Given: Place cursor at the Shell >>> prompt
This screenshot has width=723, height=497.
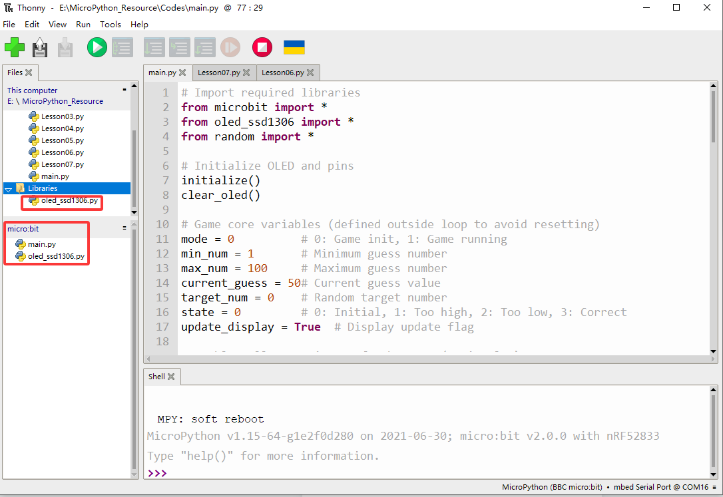Looking at the screenshot, I should (x=157, y=473).
